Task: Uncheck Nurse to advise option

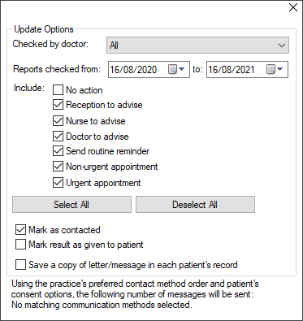Action: point(58,121)
